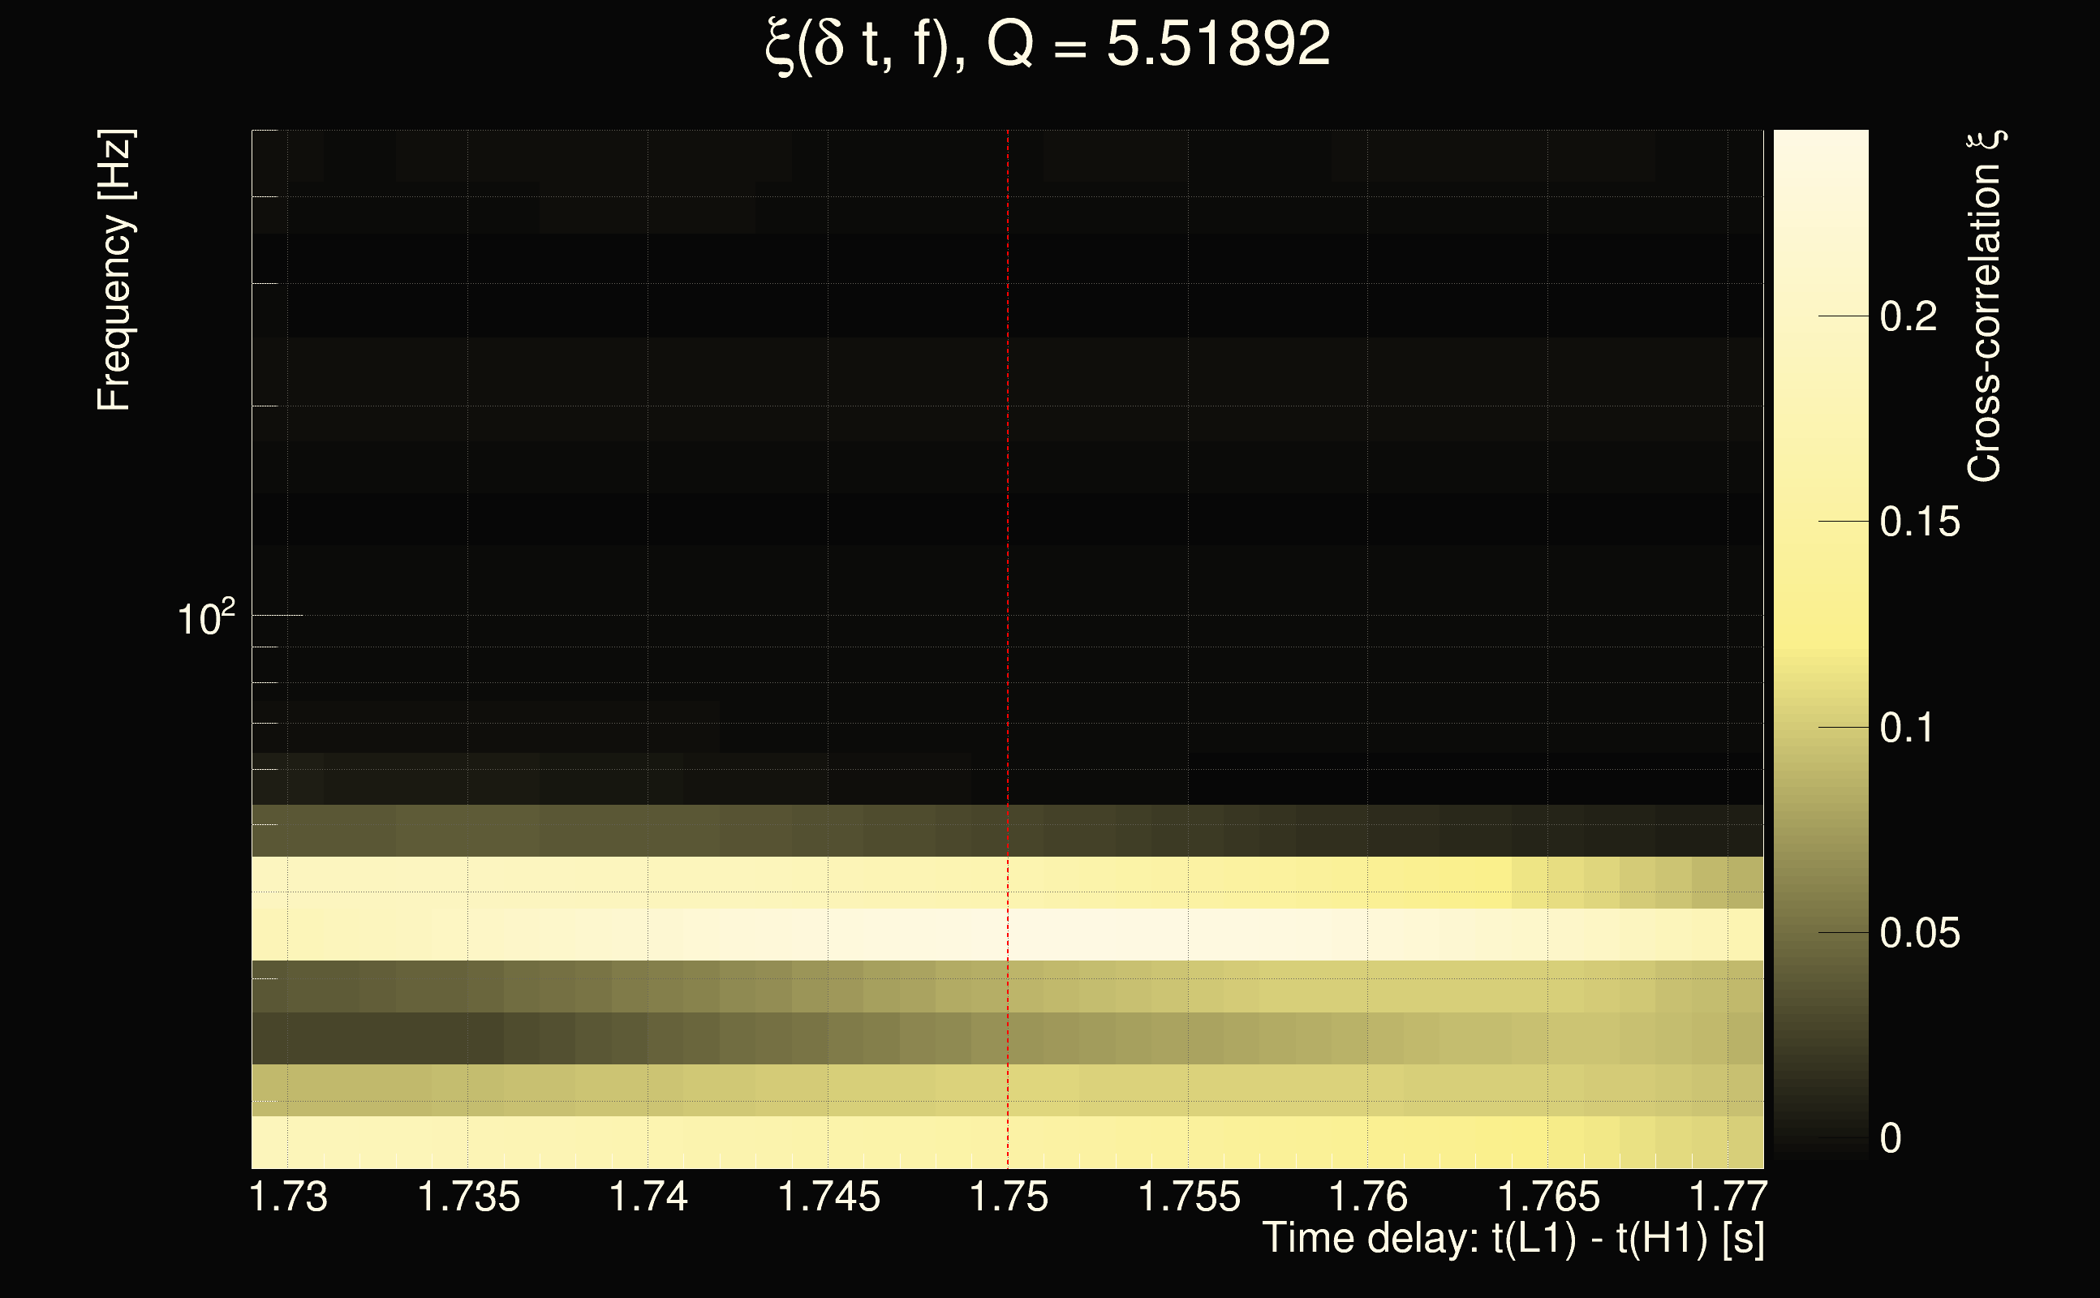Click the 1.77 x-axis tick label
The height and width of the screenshot is (1298, 2100).
click(x=1728, y=1197)
